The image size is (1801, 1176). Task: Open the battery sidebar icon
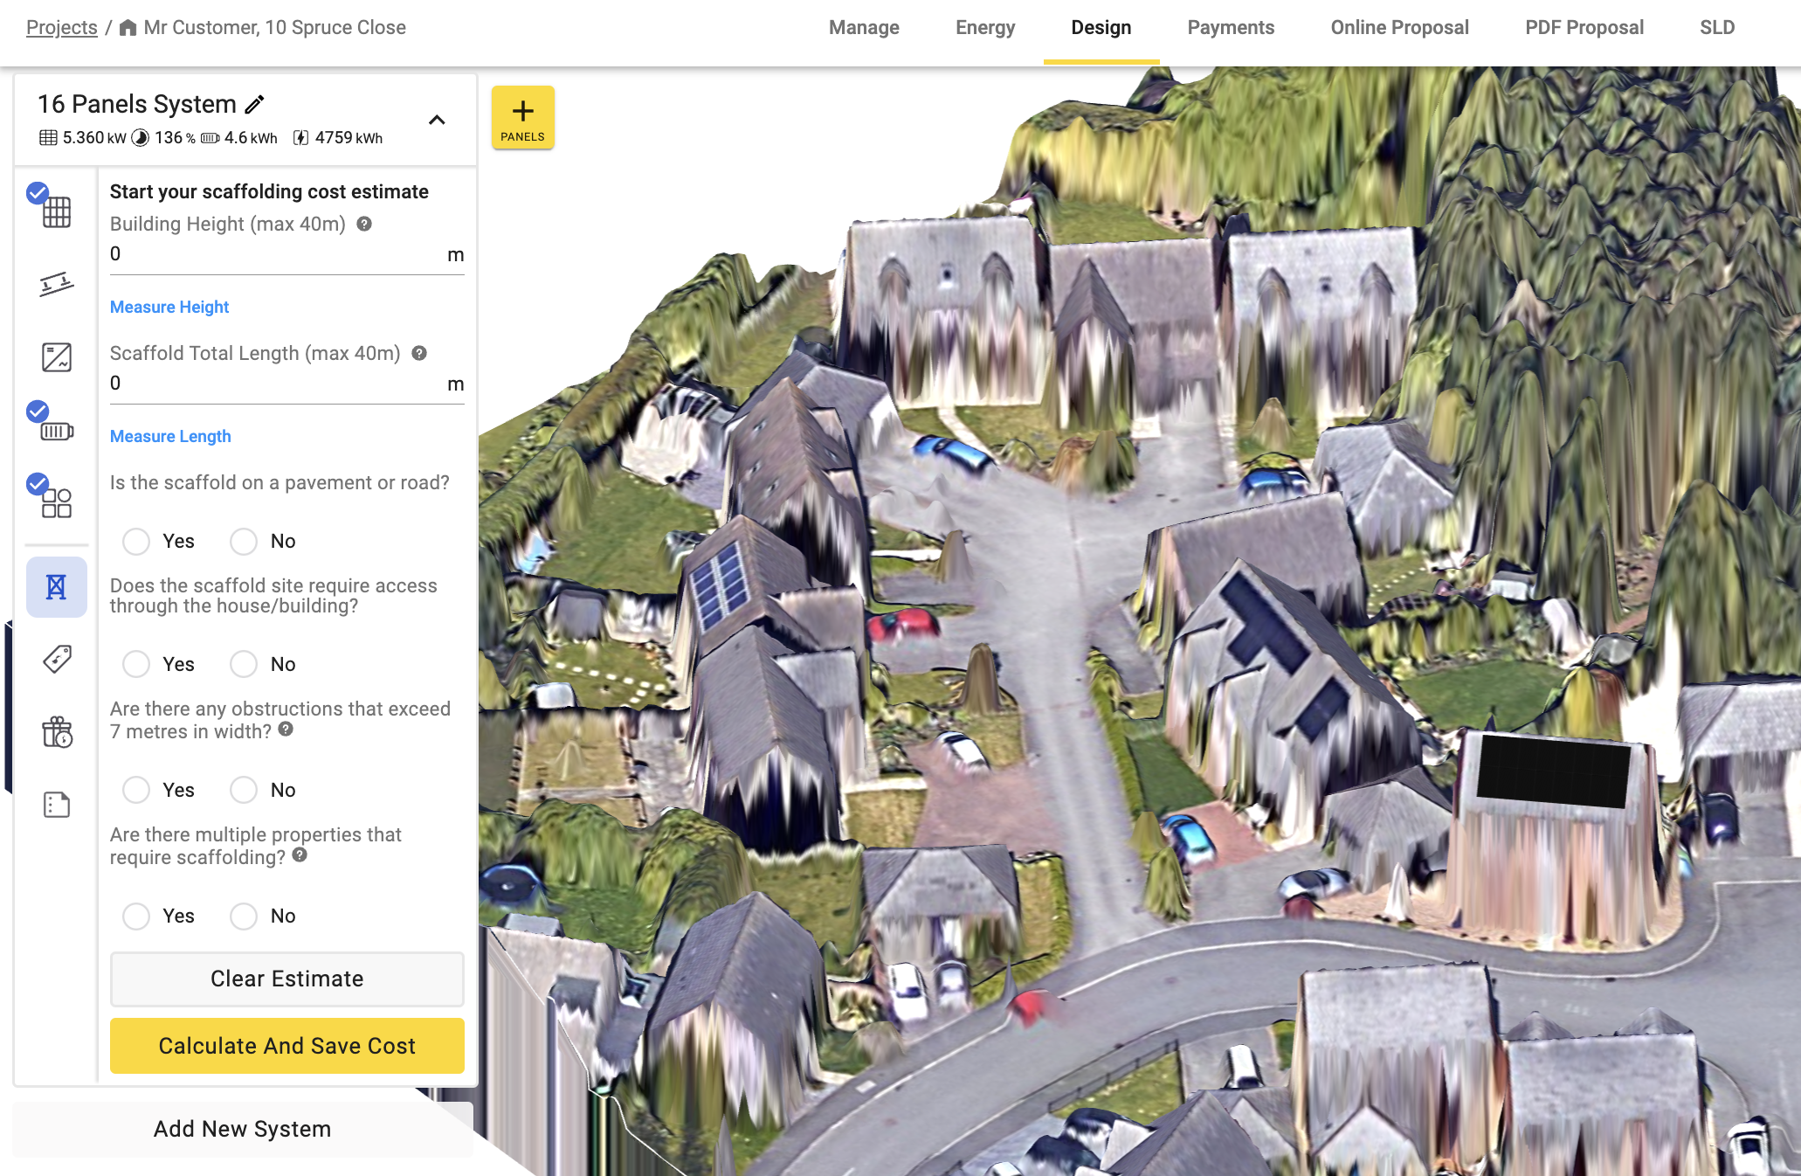point(57,431)
